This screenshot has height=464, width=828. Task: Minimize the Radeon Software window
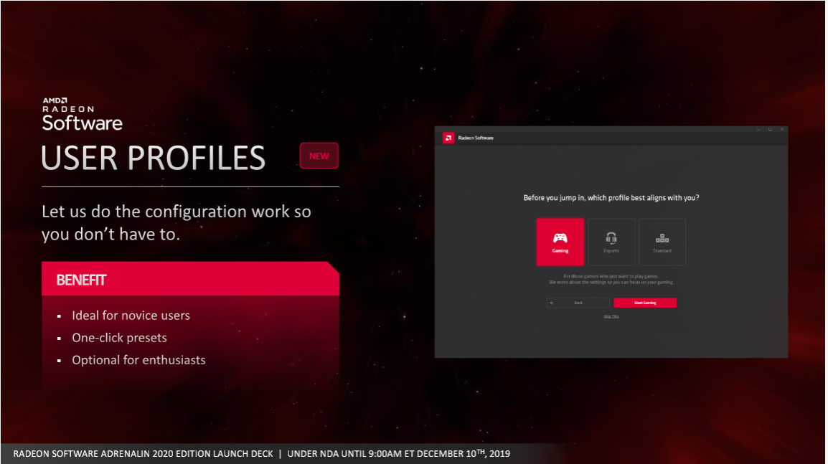[x=758, y=129]
